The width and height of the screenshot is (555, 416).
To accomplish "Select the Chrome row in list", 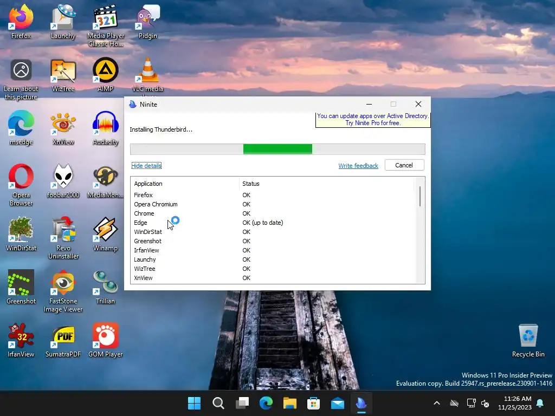I will pyautogui.click(x=272, y=213).
